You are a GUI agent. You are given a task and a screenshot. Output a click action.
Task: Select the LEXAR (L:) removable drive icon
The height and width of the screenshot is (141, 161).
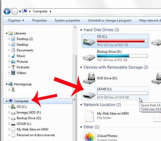click(89, 95)
